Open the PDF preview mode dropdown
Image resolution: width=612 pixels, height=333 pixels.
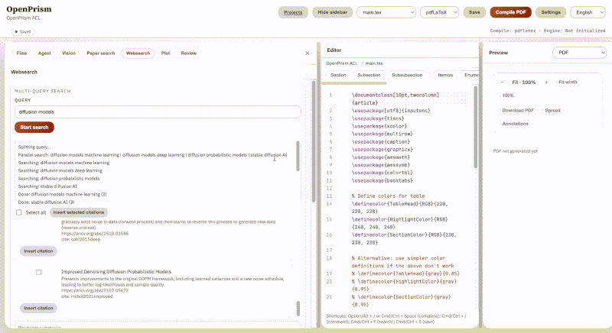tap(579, 53)
